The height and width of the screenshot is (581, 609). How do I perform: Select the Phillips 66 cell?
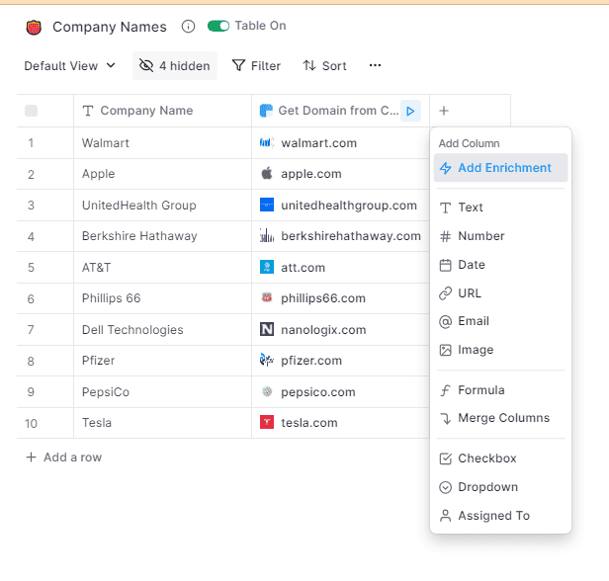(x=162, y=298)
